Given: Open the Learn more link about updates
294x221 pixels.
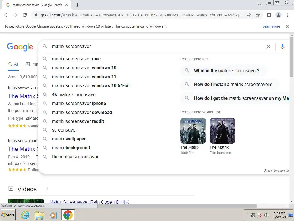Looking at the screenshot, I should point(271,26).
